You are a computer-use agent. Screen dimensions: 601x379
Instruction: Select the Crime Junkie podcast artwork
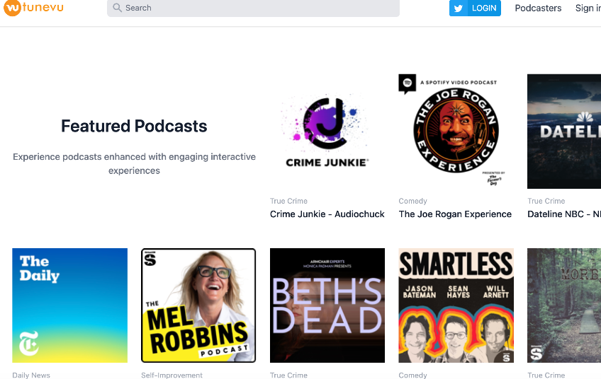(x=327, y=132)
